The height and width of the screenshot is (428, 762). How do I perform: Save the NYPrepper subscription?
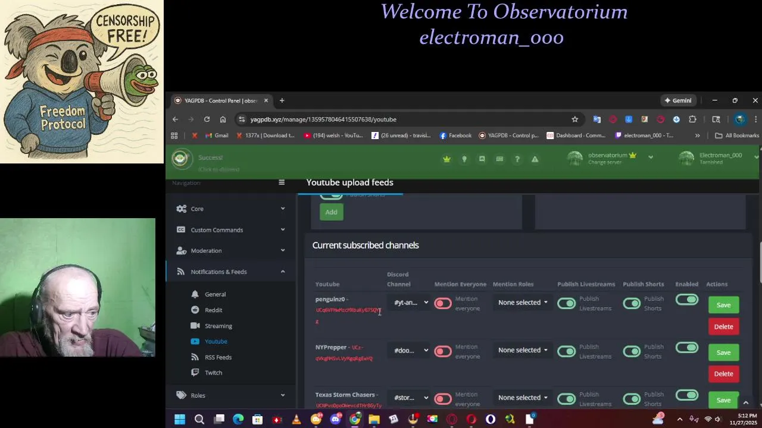(723, 353)
